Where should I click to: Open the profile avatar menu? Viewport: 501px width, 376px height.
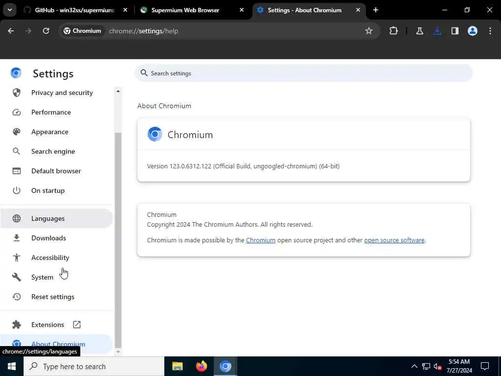pos(473,31)
